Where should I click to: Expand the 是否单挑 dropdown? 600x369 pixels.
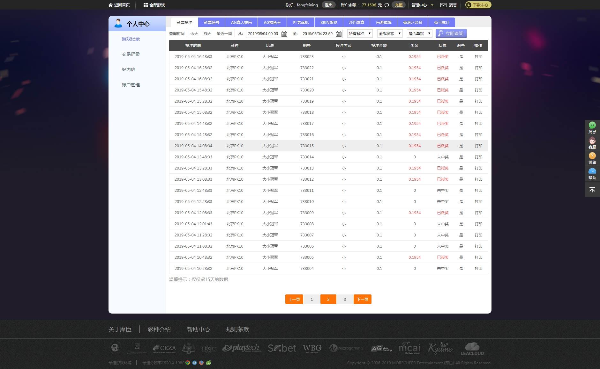coord(419,33)
